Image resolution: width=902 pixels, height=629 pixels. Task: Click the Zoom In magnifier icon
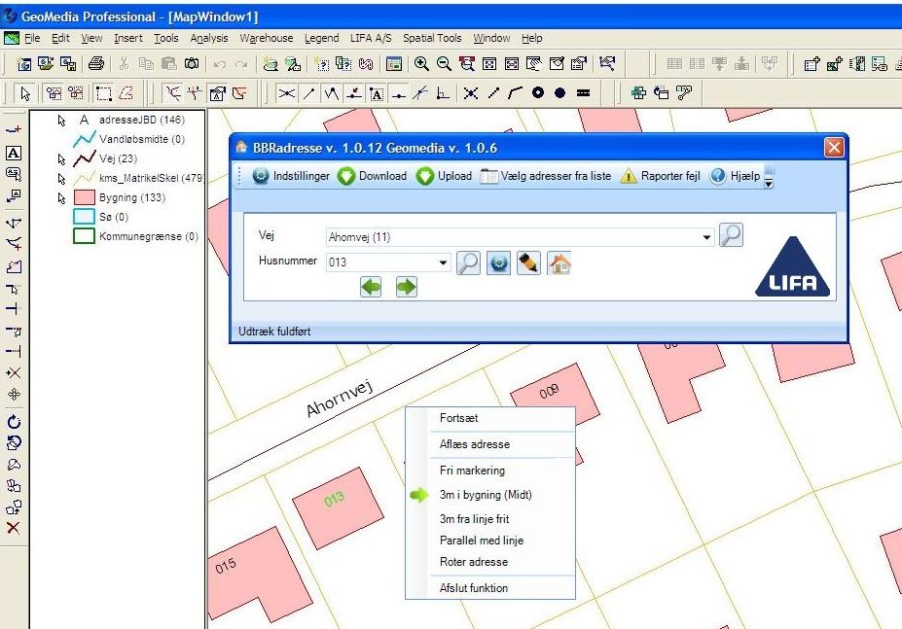(x=421, y=63)
